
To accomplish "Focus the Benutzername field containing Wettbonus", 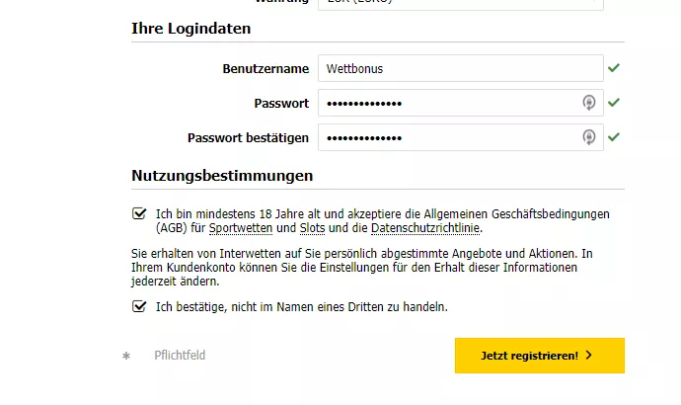I will (x=460, y=69).
